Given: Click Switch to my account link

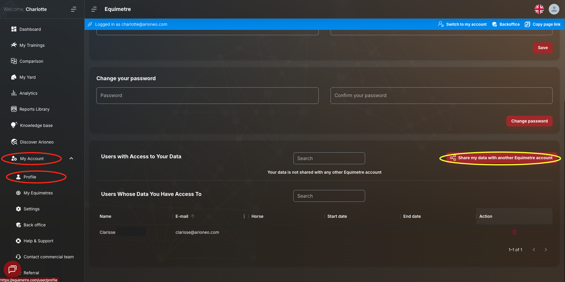Looking at the screenshot, I should (x=462, y=24).
